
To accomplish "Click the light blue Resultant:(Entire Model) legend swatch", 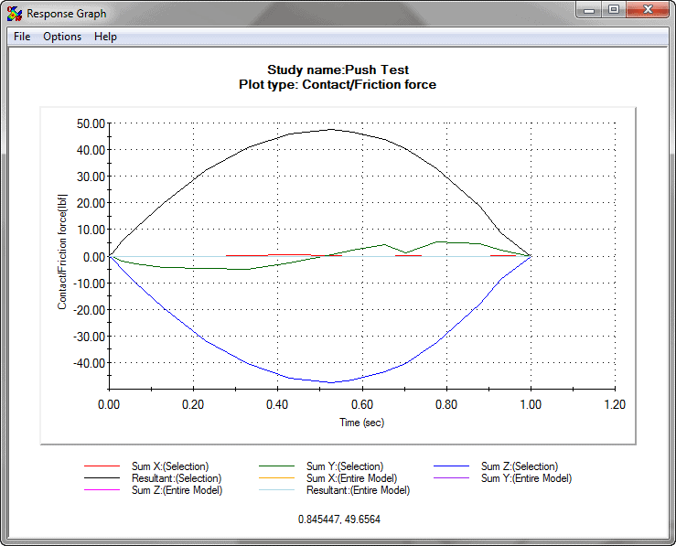I will point(276,490).
